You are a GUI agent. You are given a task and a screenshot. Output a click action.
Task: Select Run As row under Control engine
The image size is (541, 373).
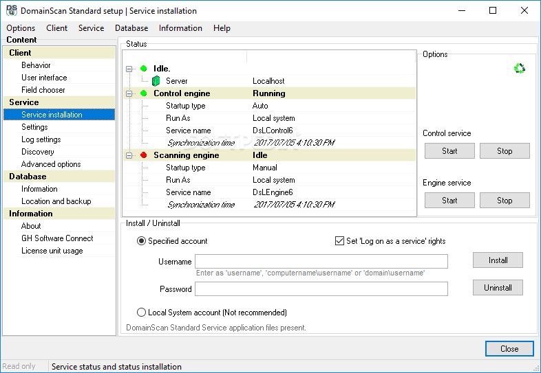[269, 118]
